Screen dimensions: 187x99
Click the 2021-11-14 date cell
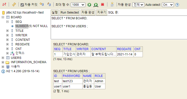tap(125, 54)
